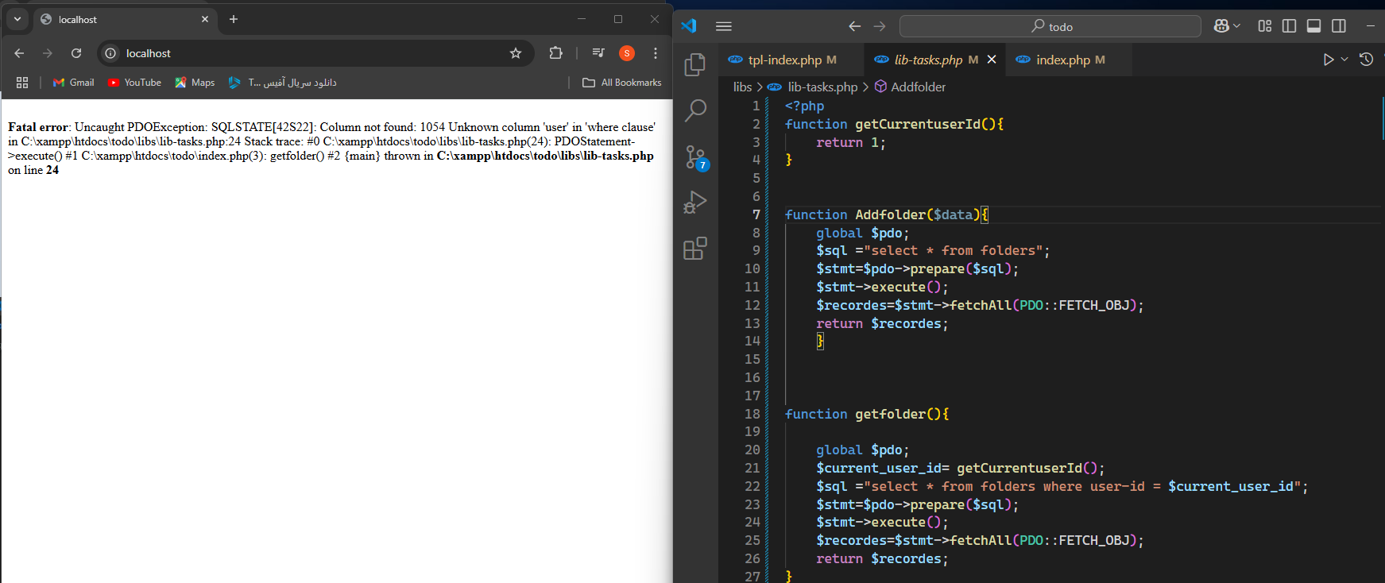Expand the run options dropdown

pos(1344,60)
